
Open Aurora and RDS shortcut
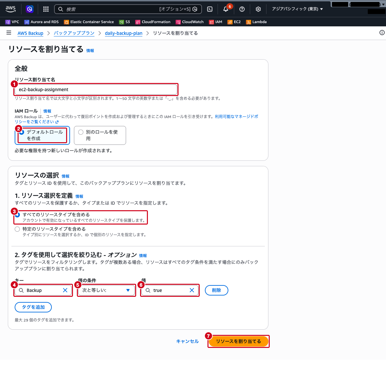[41, 22]
